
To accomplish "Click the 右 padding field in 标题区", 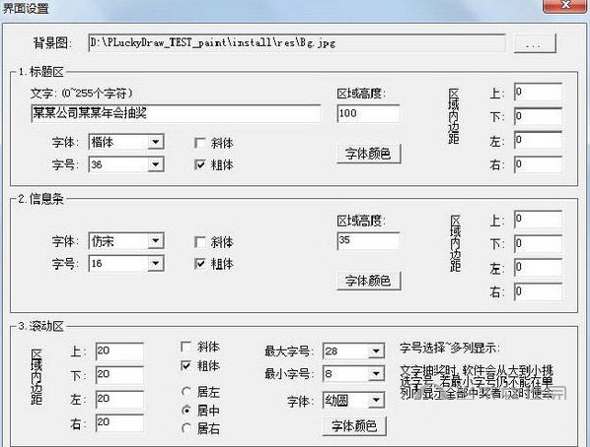I will click(x=538, y=164).
